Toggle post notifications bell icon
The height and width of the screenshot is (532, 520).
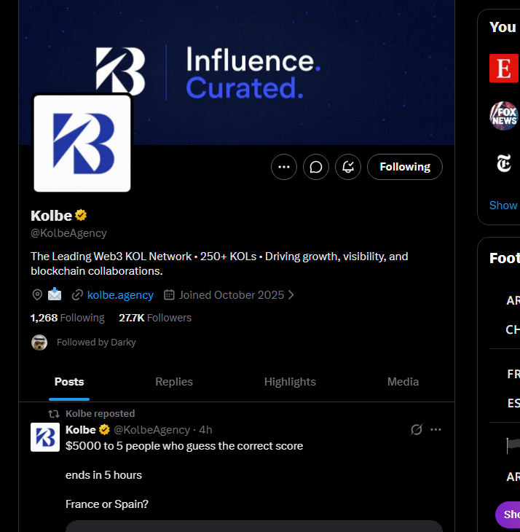[348, 167]
